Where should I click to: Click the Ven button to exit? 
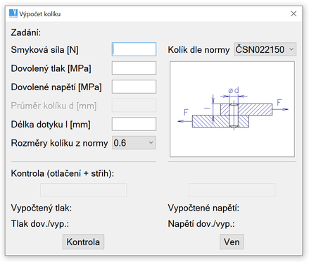click(232, 242)
